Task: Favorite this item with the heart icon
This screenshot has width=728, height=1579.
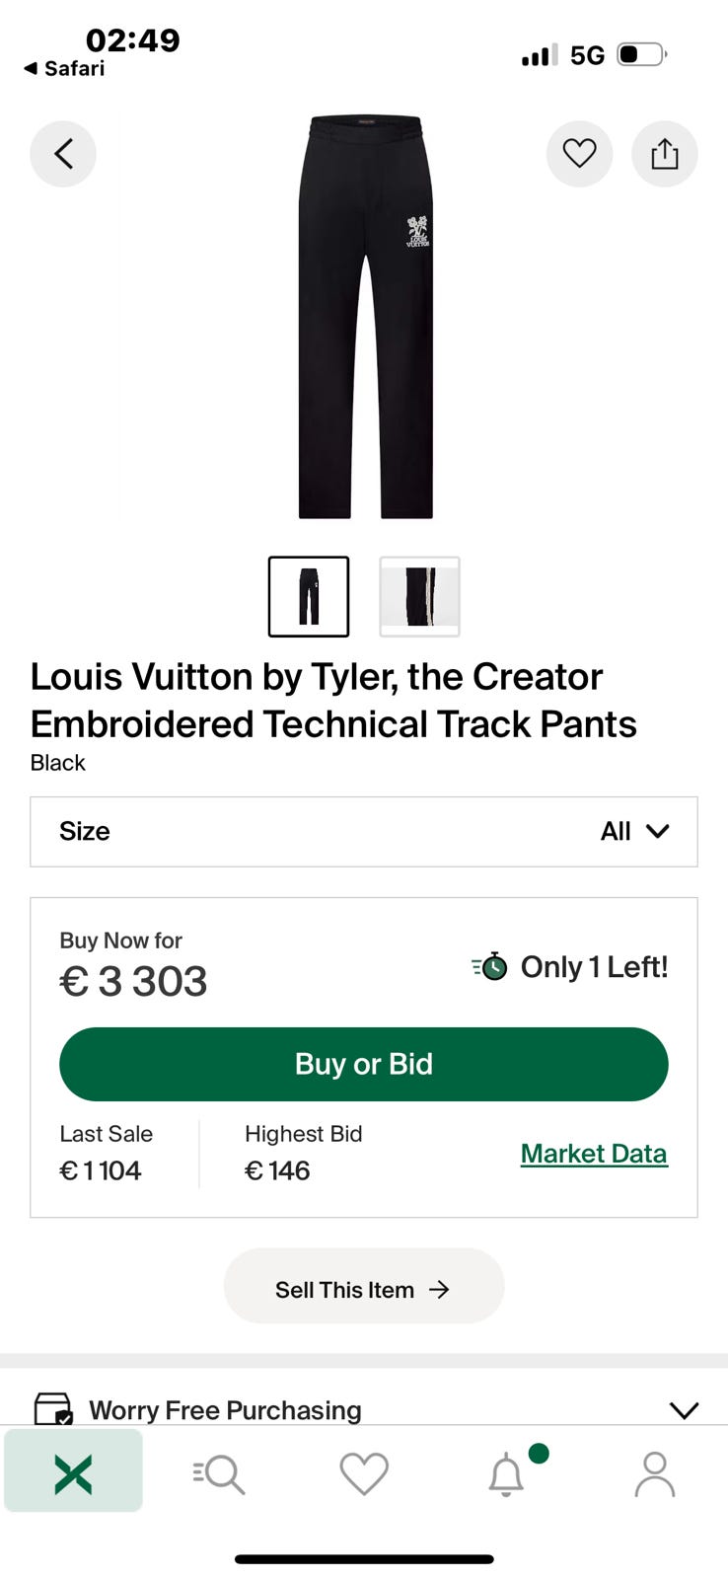Action: (x=579, y=154)
